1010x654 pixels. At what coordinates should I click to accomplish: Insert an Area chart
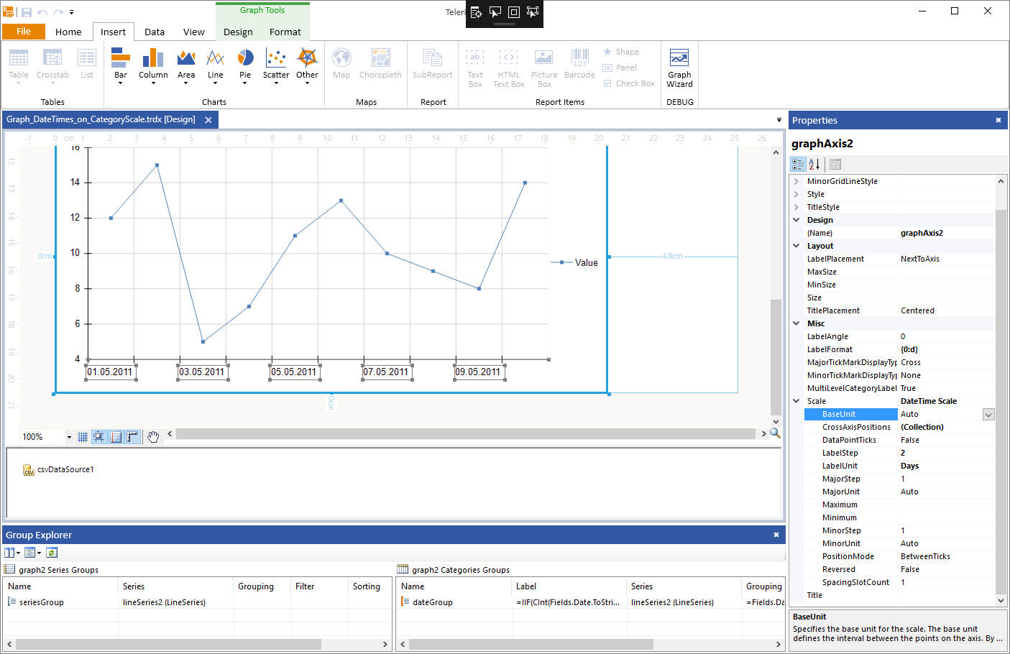[x=186, y=67]
